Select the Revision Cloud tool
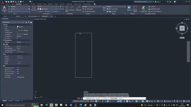The image size is (191, 107). (x=135, y=9)
